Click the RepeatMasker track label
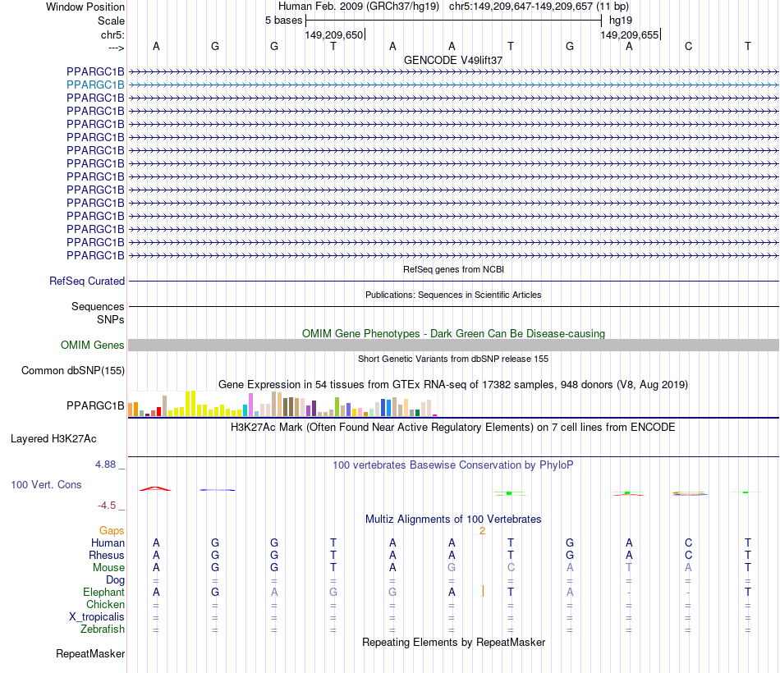This screenshot has width=780, height=673. point(90,653)
